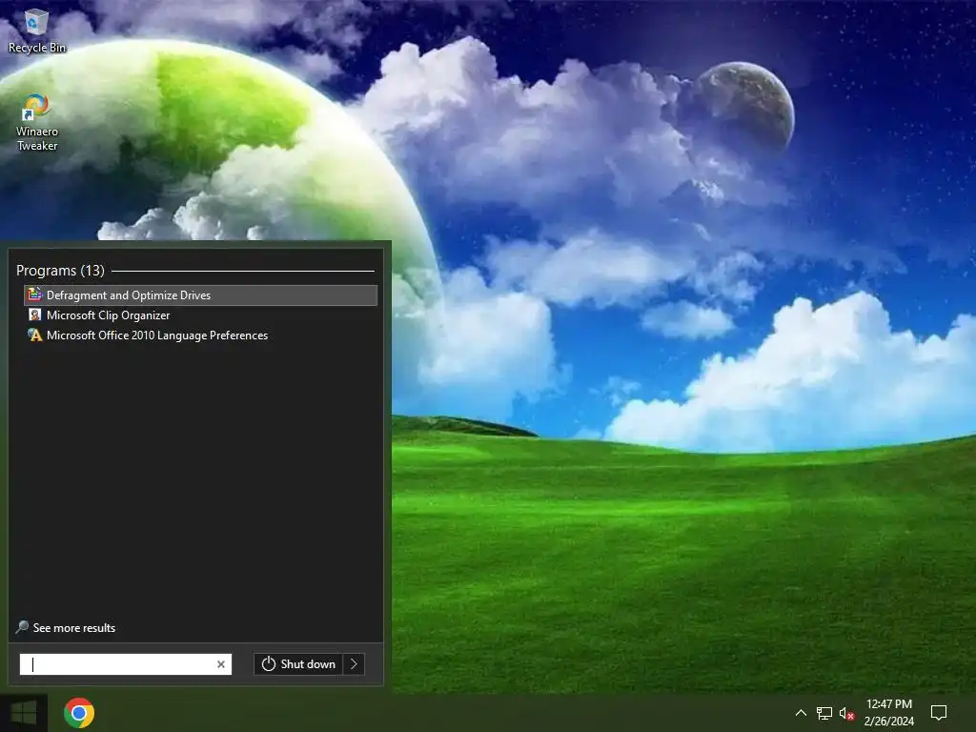Open Defragment and Optimize Drives result
This screenshot has width=976, height=732.
point(200,295)
